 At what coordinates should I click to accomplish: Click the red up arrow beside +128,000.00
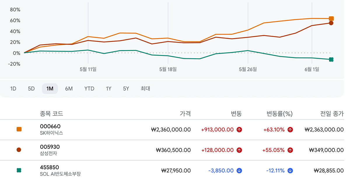point(239,150)
